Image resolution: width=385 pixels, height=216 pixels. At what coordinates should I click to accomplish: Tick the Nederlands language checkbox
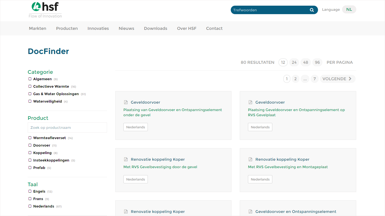(30, 206)
